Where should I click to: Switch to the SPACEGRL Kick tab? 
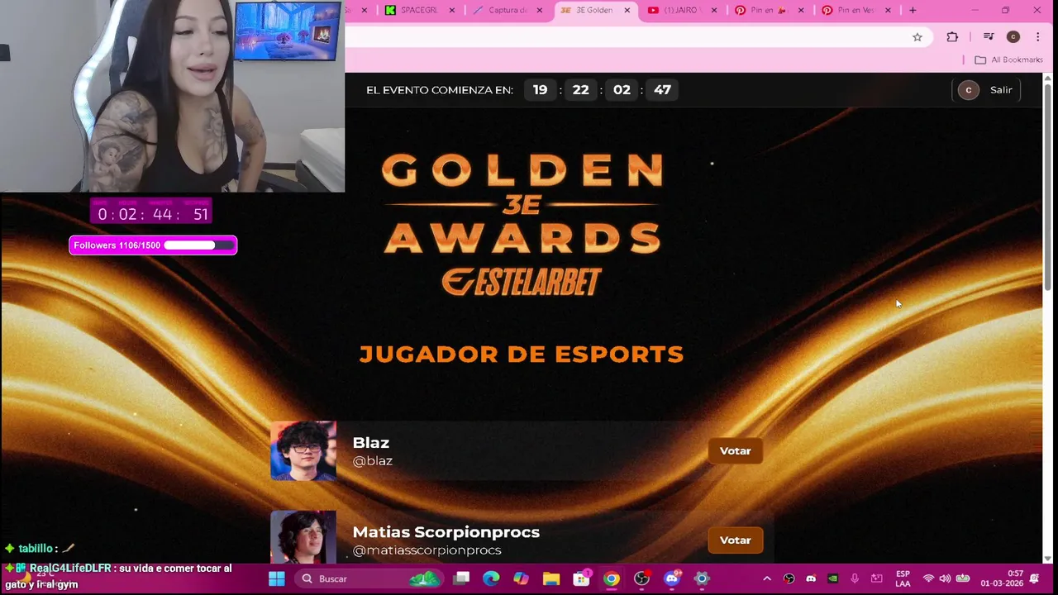tap(420, 10)
